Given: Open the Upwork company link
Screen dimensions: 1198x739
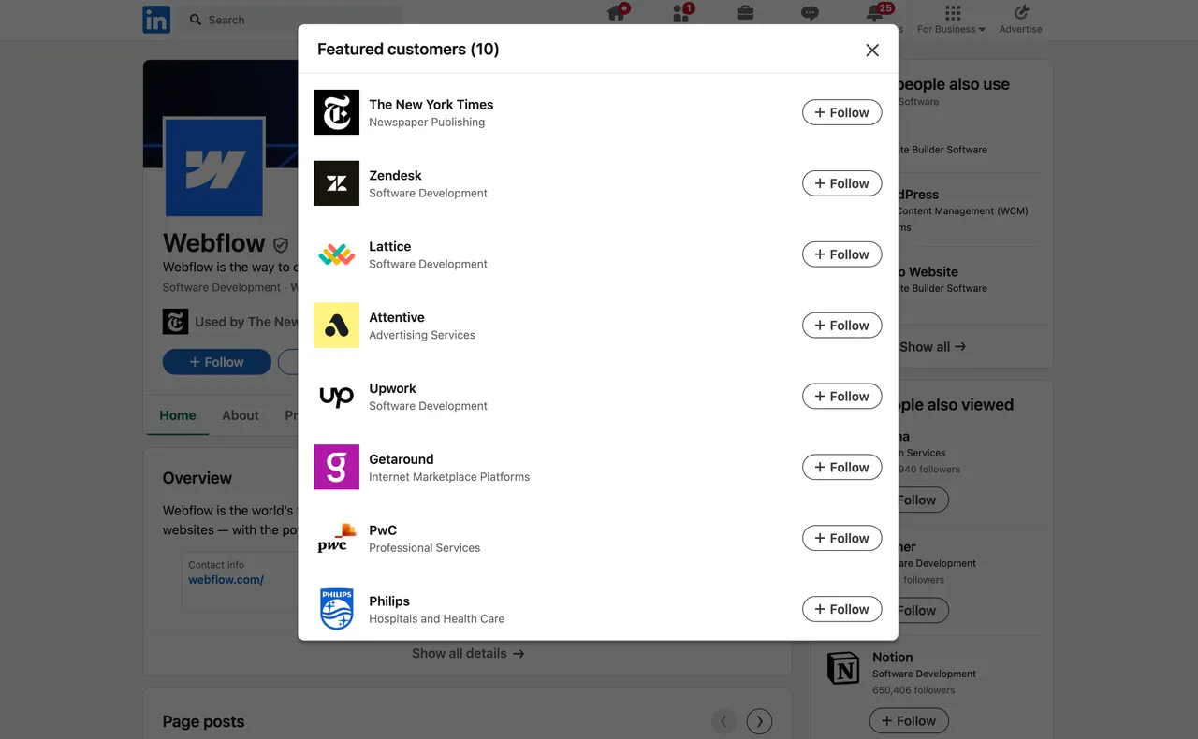Looking at the screenshot, I should click(x=392, y=388).
